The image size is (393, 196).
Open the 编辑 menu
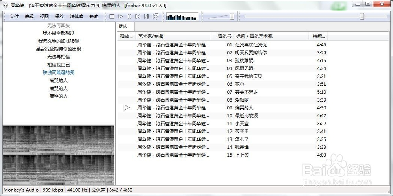[x=29, y=17]
